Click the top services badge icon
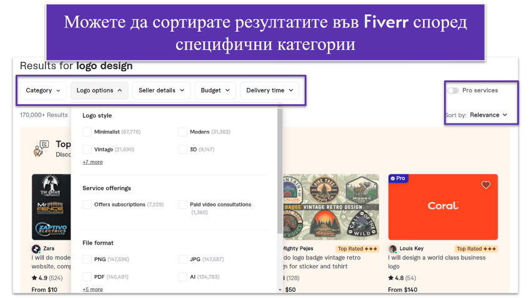The width and height of the screenshot is (531, 298). tap(42, 148)
